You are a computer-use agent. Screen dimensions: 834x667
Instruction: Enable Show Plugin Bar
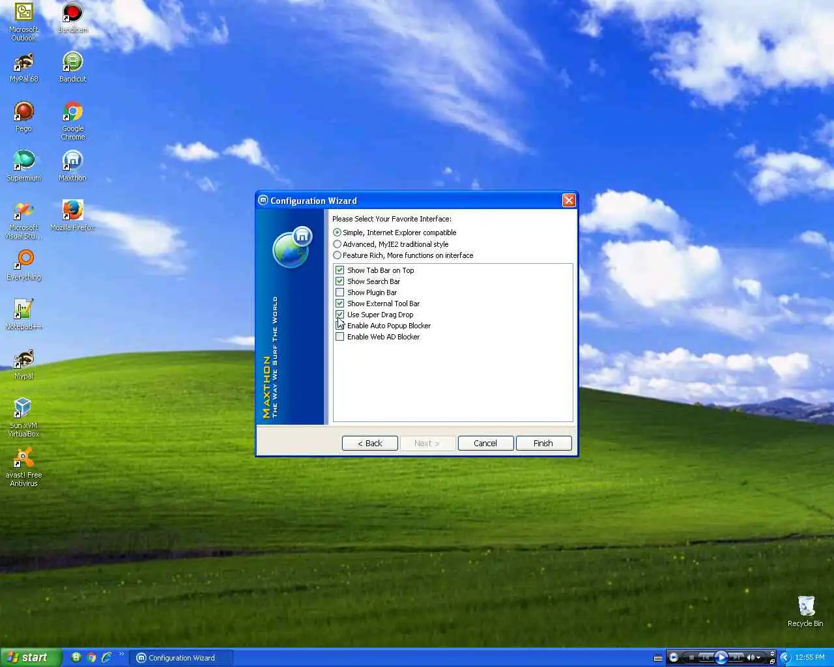click(339, 292)
